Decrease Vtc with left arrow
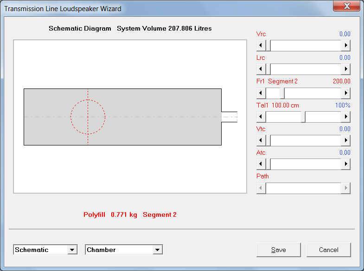This screenshot has width=364, height=271. click(x=261, y=140)
